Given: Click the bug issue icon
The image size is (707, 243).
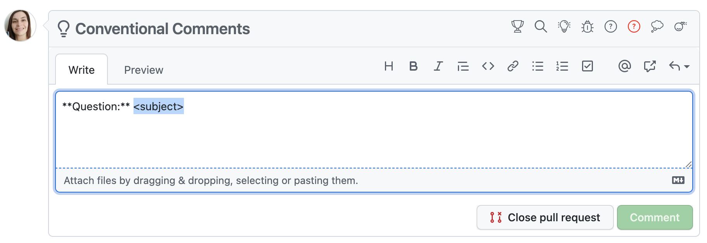Looking at the screenshot, I should pos(587,26).
